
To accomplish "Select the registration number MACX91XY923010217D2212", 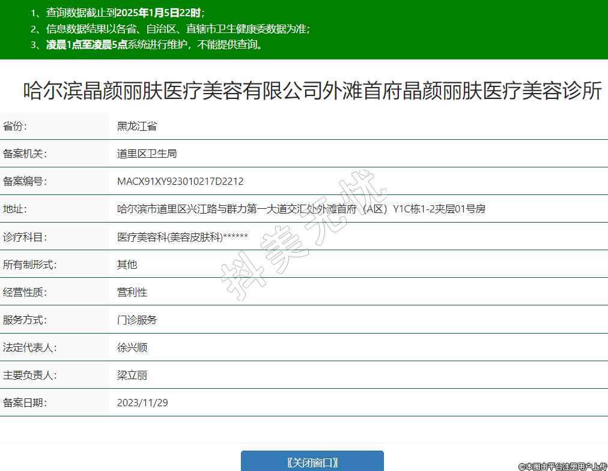I will point(180,181).
